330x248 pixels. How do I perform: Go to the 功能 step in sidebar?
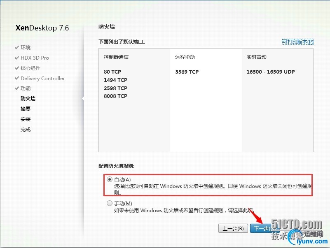tap(26, 88)
